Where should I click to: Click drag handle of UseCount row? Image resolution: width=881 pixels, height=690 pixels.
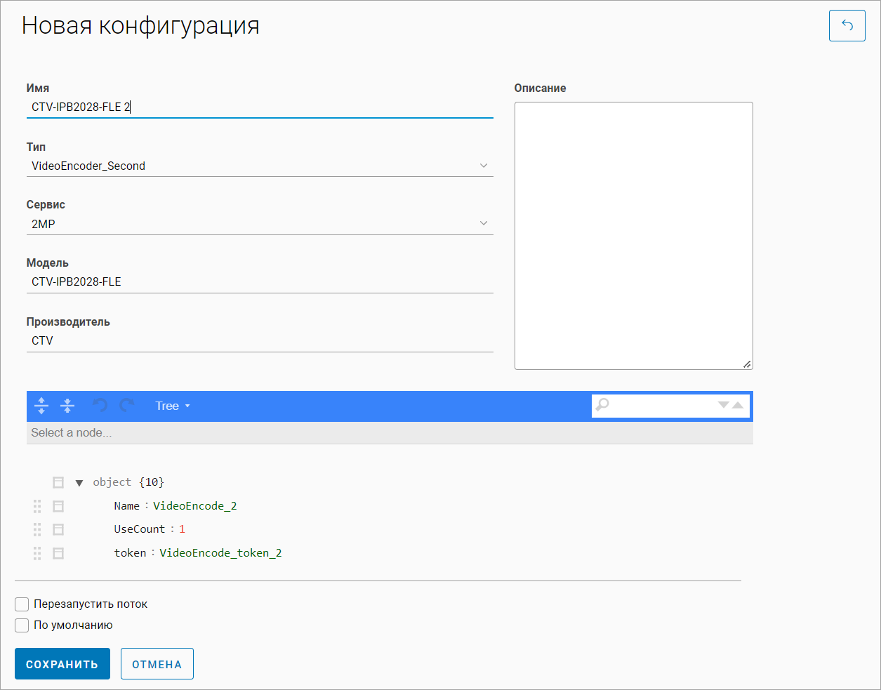coord(37,529)
